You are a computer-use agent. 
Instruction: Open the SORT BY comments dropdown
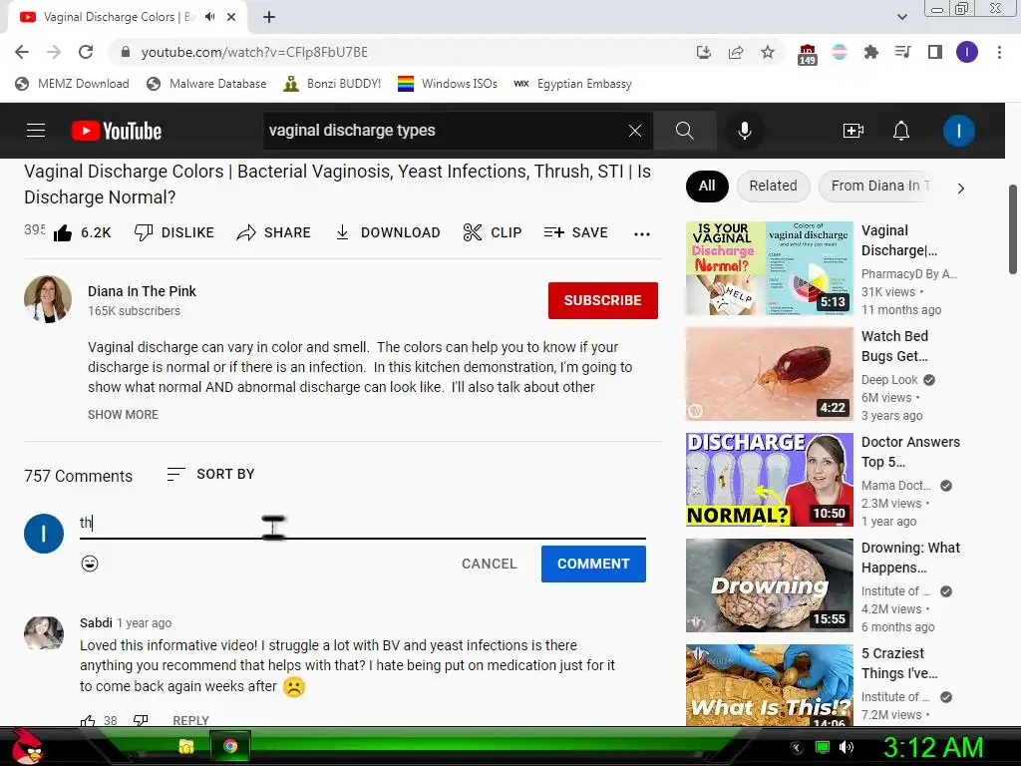coord(210,474)
